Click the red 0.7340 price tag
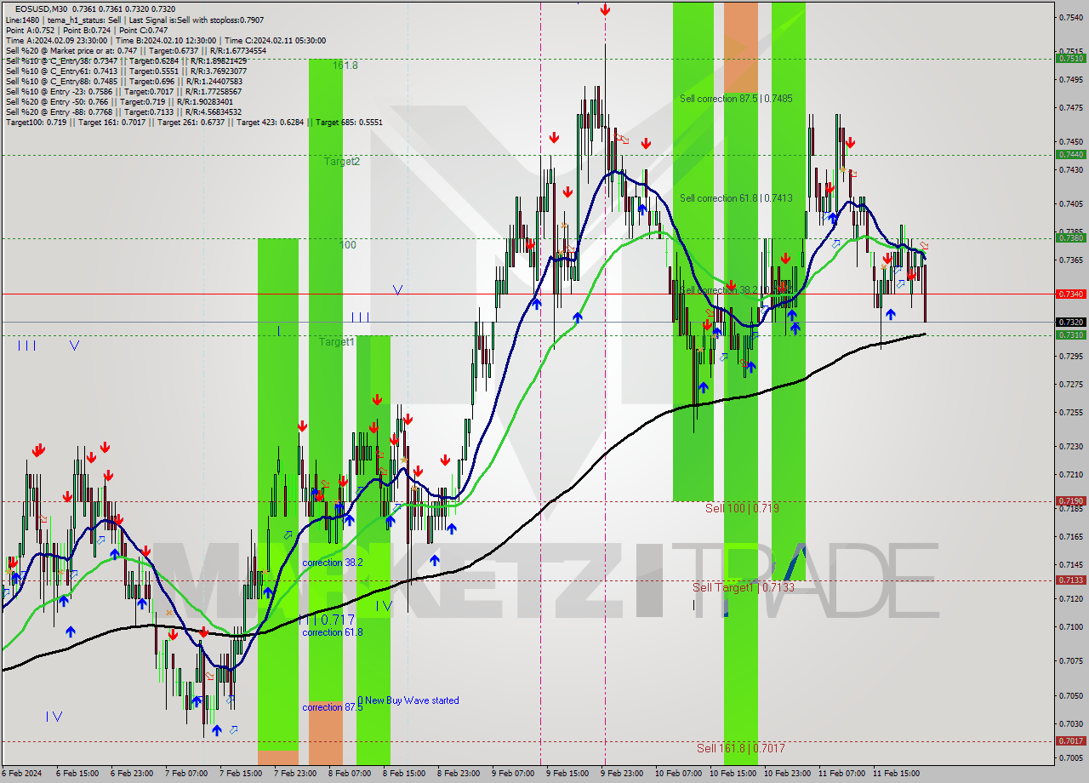The height and width of the screenshot is (783, 1089). point(1070,294)
